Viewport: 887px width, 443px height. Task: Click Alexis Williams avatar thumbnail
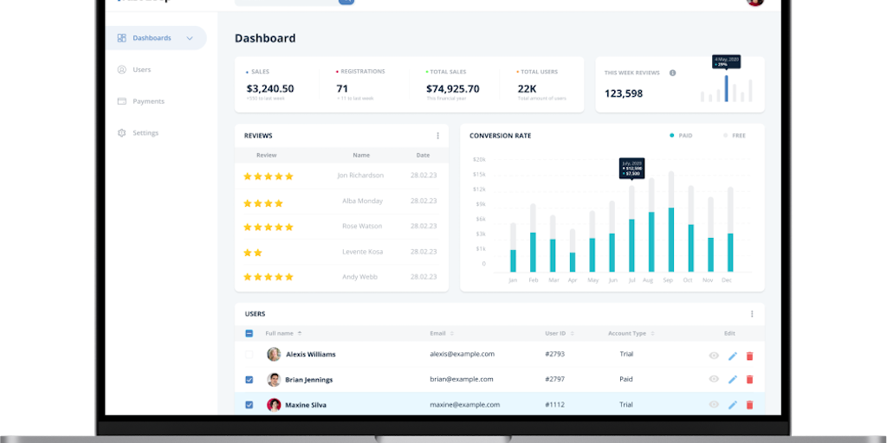coord(274,354)
